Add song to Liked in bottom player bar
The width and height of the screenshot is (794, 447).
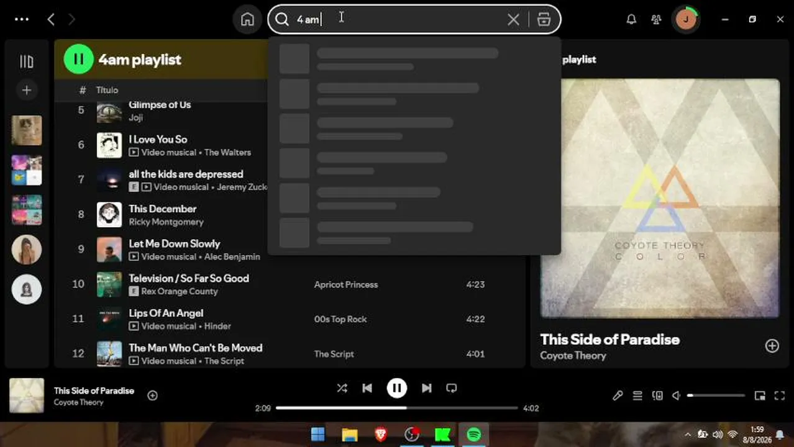(x=152, y=395)
